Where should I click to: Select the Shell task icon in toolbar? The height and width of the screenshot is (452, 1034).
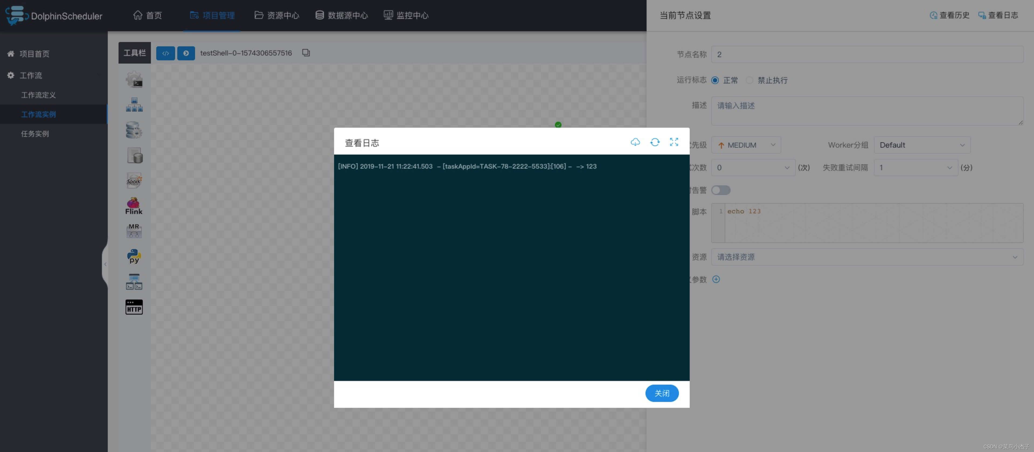(134, 79)
